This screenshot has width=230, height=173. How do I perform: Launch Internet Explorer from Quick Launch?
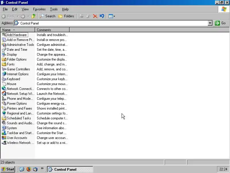tap(22, 169)
